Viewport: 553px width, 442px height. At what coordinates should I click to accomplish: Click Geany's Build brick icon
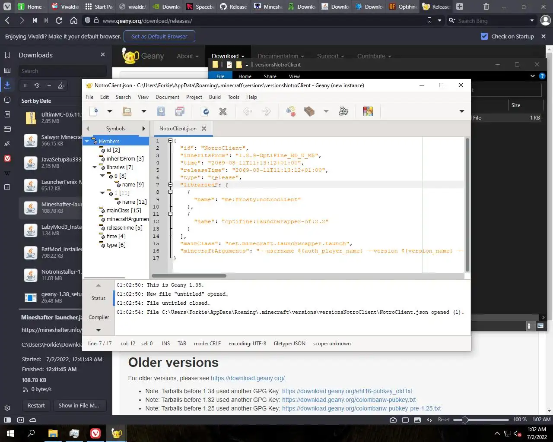coord(309,111)
